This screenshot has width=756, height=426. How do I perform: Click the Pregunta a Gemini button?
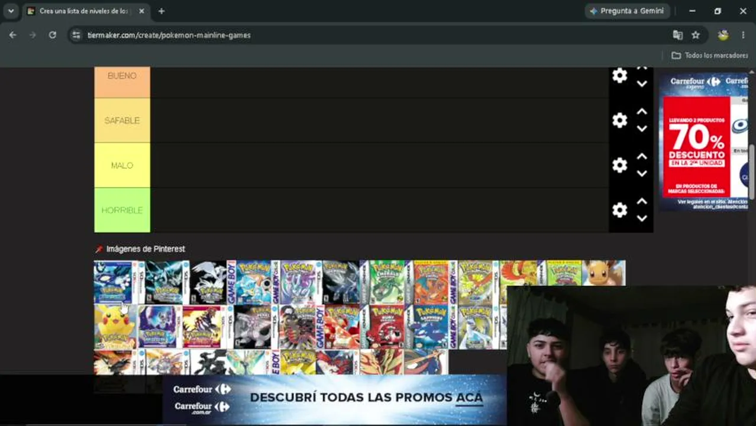point(628,11)
